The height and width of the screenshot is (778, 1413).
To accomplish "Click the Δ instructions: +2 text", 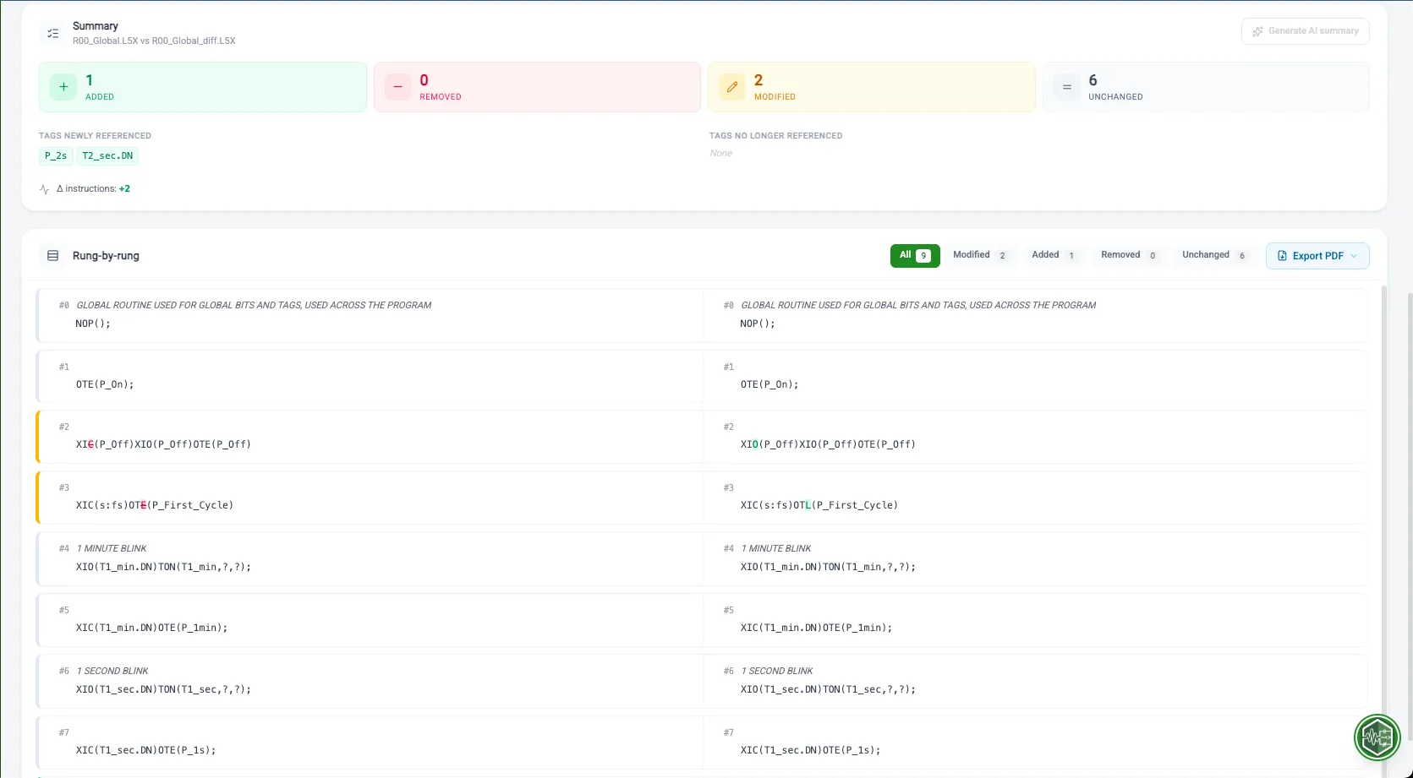I will pyautogui.click(x=93, y=189).
